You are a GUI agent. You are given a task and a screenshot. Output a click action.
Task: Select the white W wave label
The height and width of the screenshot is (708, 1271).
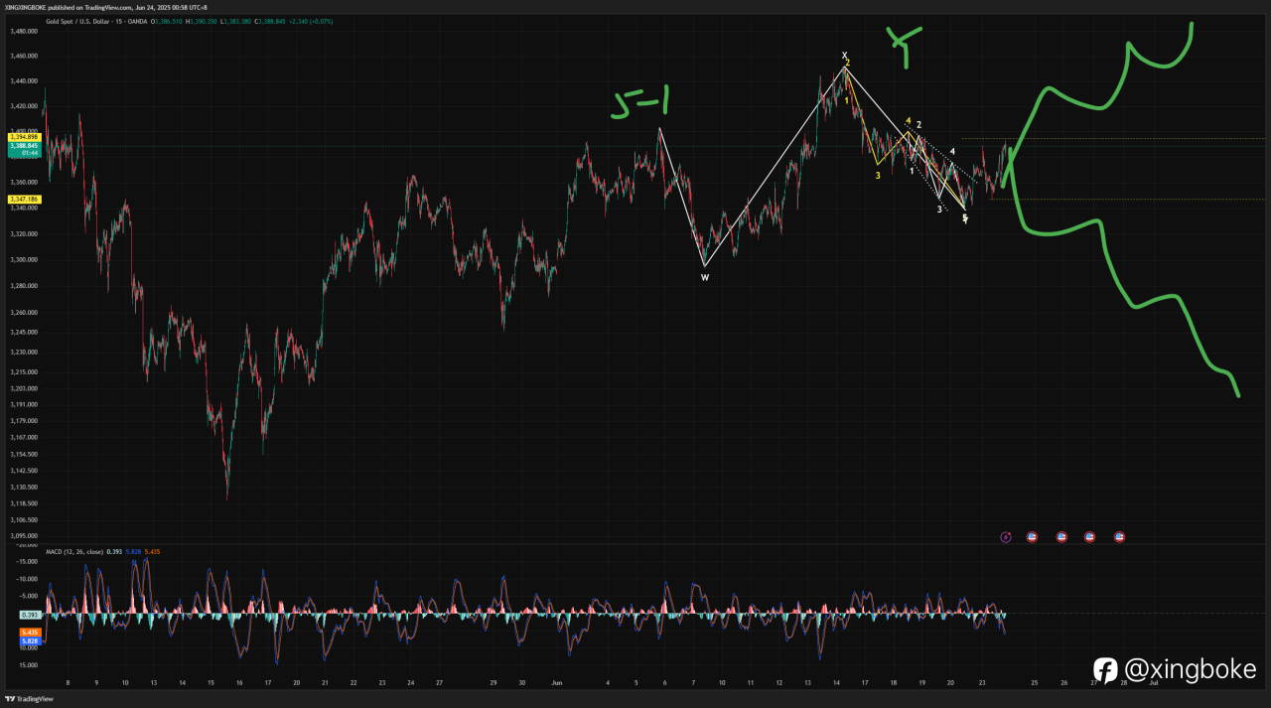(704, 278)
